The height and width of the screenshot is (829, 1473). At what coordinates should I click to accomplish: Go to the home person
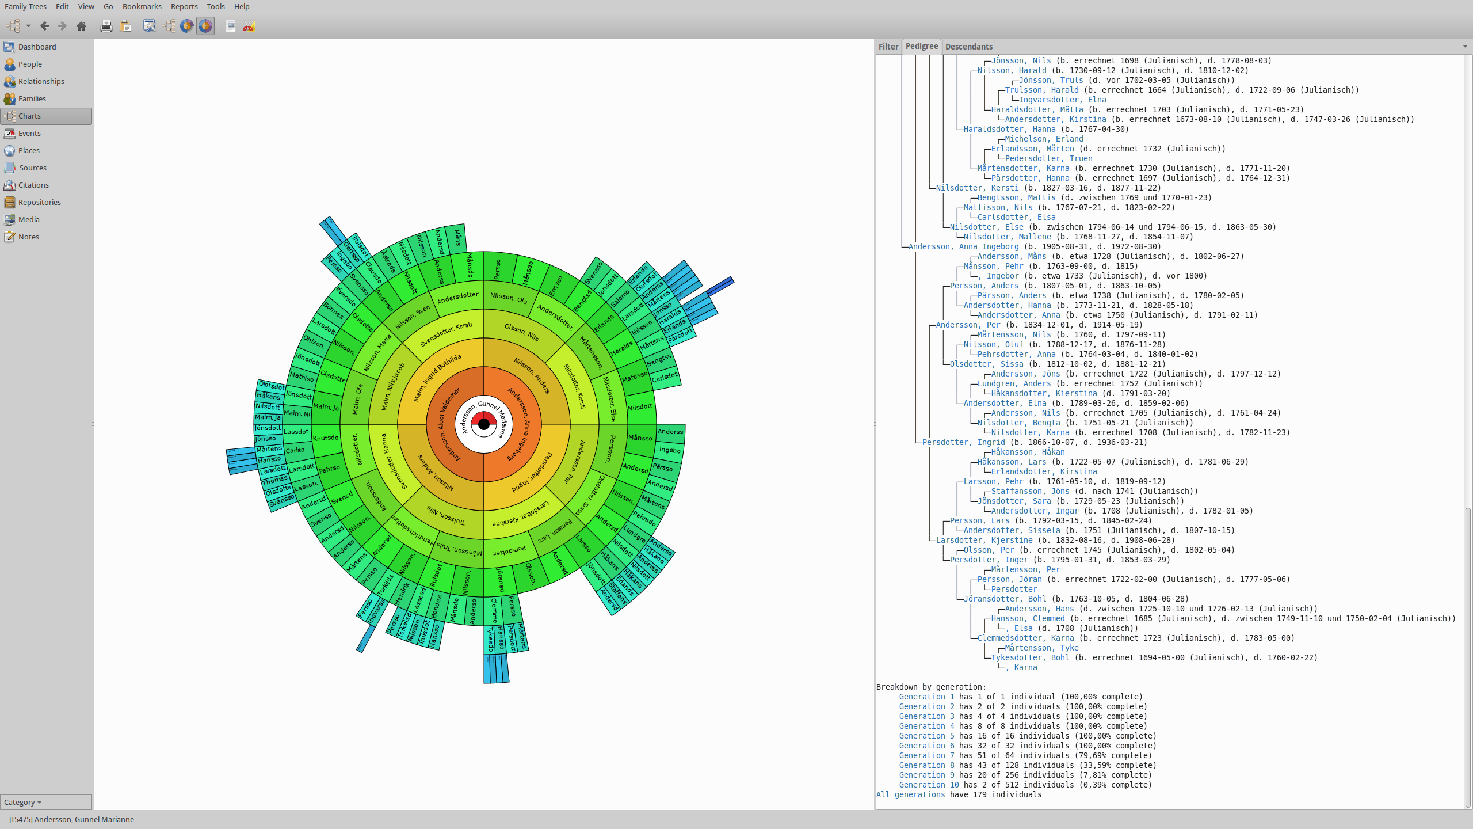tap(81, 26)
